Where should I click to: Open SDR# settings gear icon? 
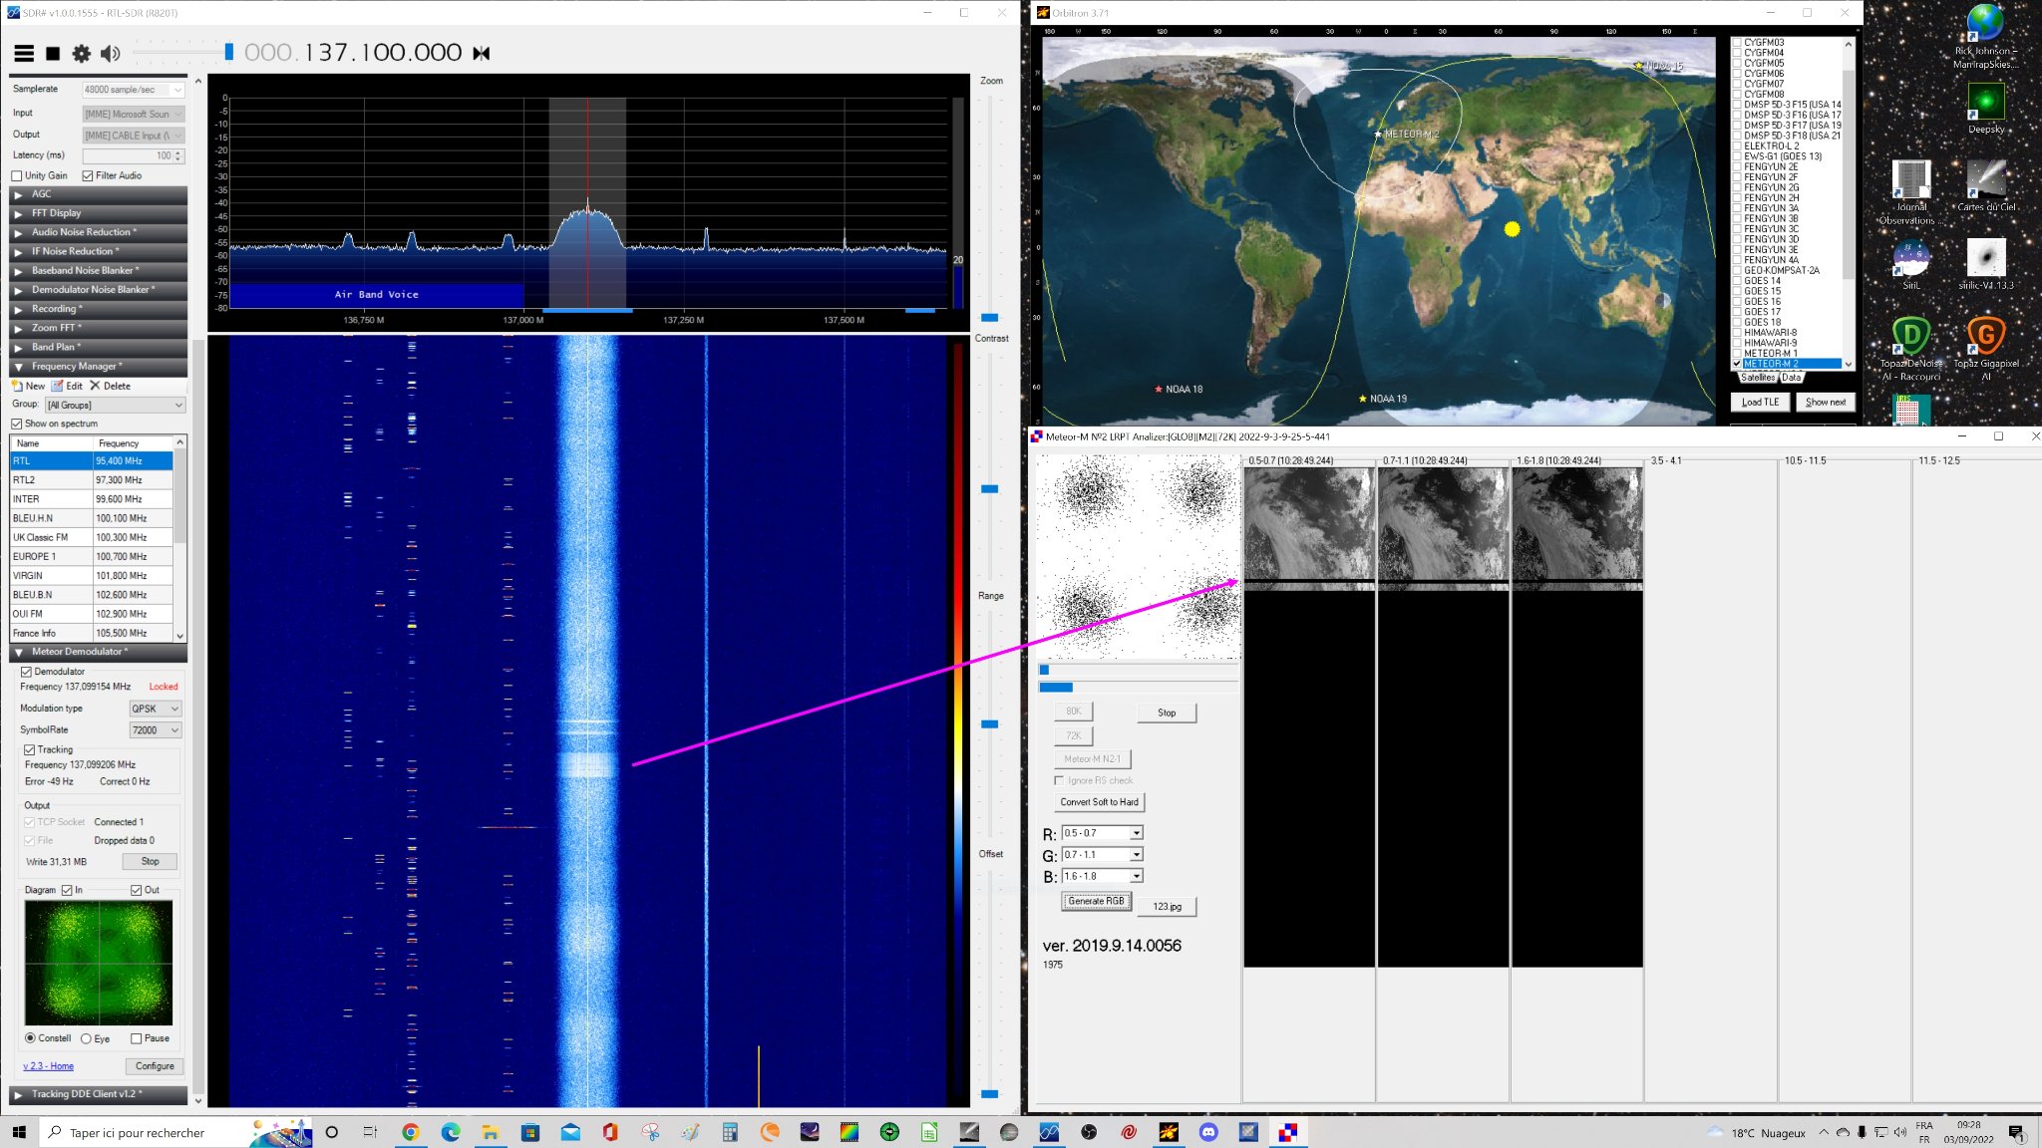pos(82,53)
